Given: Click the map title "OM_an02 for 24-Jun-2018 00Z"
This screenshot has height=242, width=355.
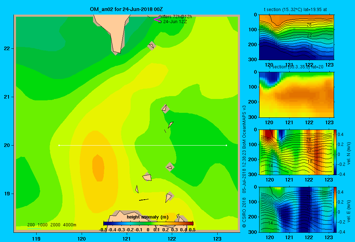Looking at the screenshot, I should (x=126, y=9).
